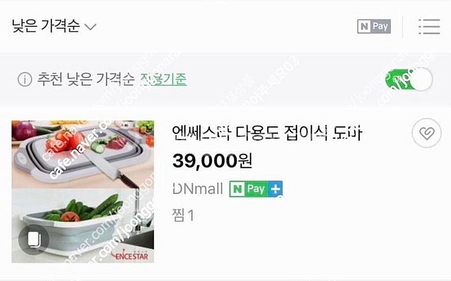This screenshot has height=281, width=451.
Task: Click the chevron arrow beside 낮은 가격순
Action: [91, 27]
